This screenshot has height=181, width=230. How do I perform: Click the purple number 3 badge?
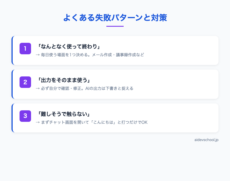point(25,116)
